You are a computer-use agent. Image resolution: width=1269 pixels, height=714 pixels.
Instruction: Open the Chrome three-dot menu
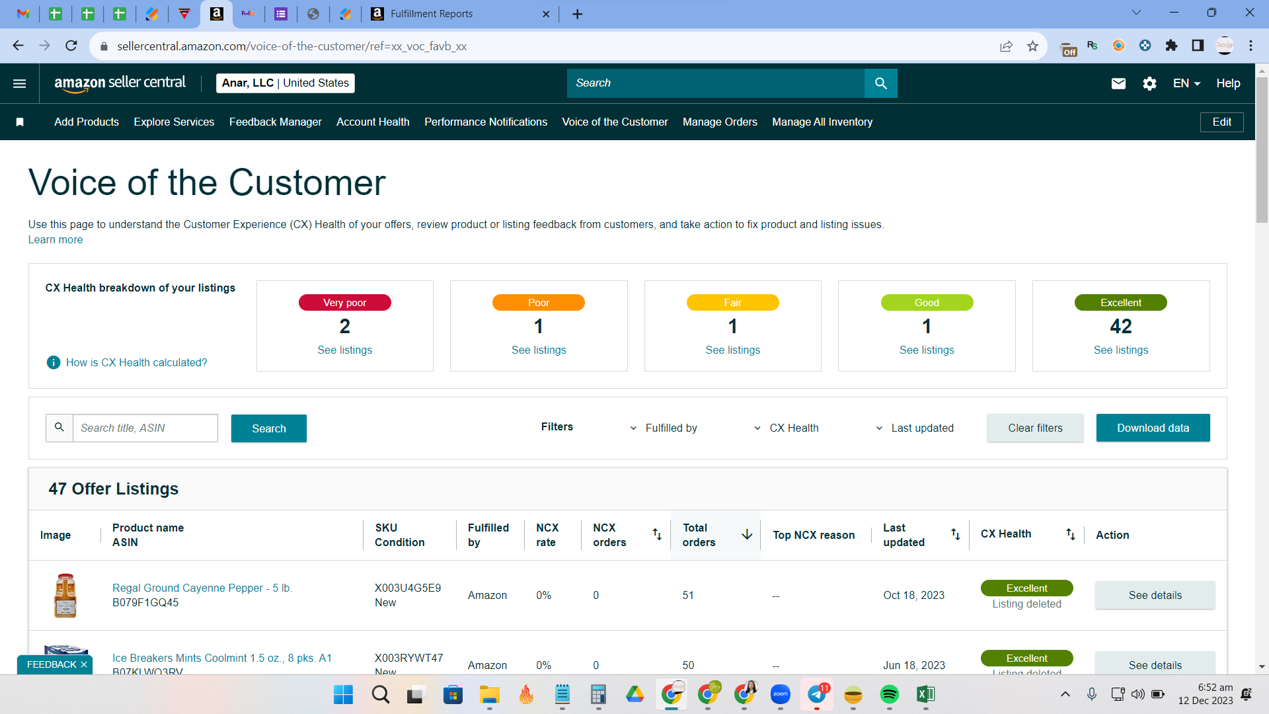tap(1250, 46)
